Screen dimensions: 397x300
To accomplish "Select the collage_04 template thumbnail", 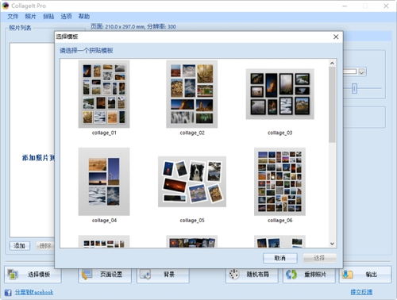I will coord(104,182).
